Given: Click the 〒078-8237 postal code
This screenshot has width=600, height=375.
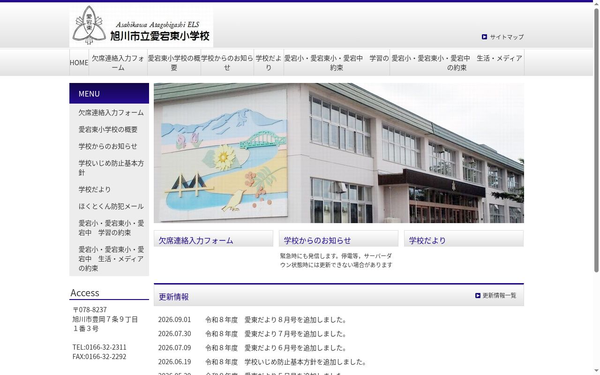Looking at the screenshot, I should (90, 309).
